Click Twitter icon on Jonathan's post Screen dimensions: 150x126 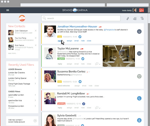point(80,37)
